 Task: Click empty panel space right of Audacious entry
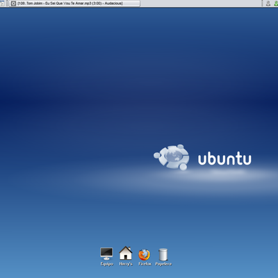coord(199,3)
